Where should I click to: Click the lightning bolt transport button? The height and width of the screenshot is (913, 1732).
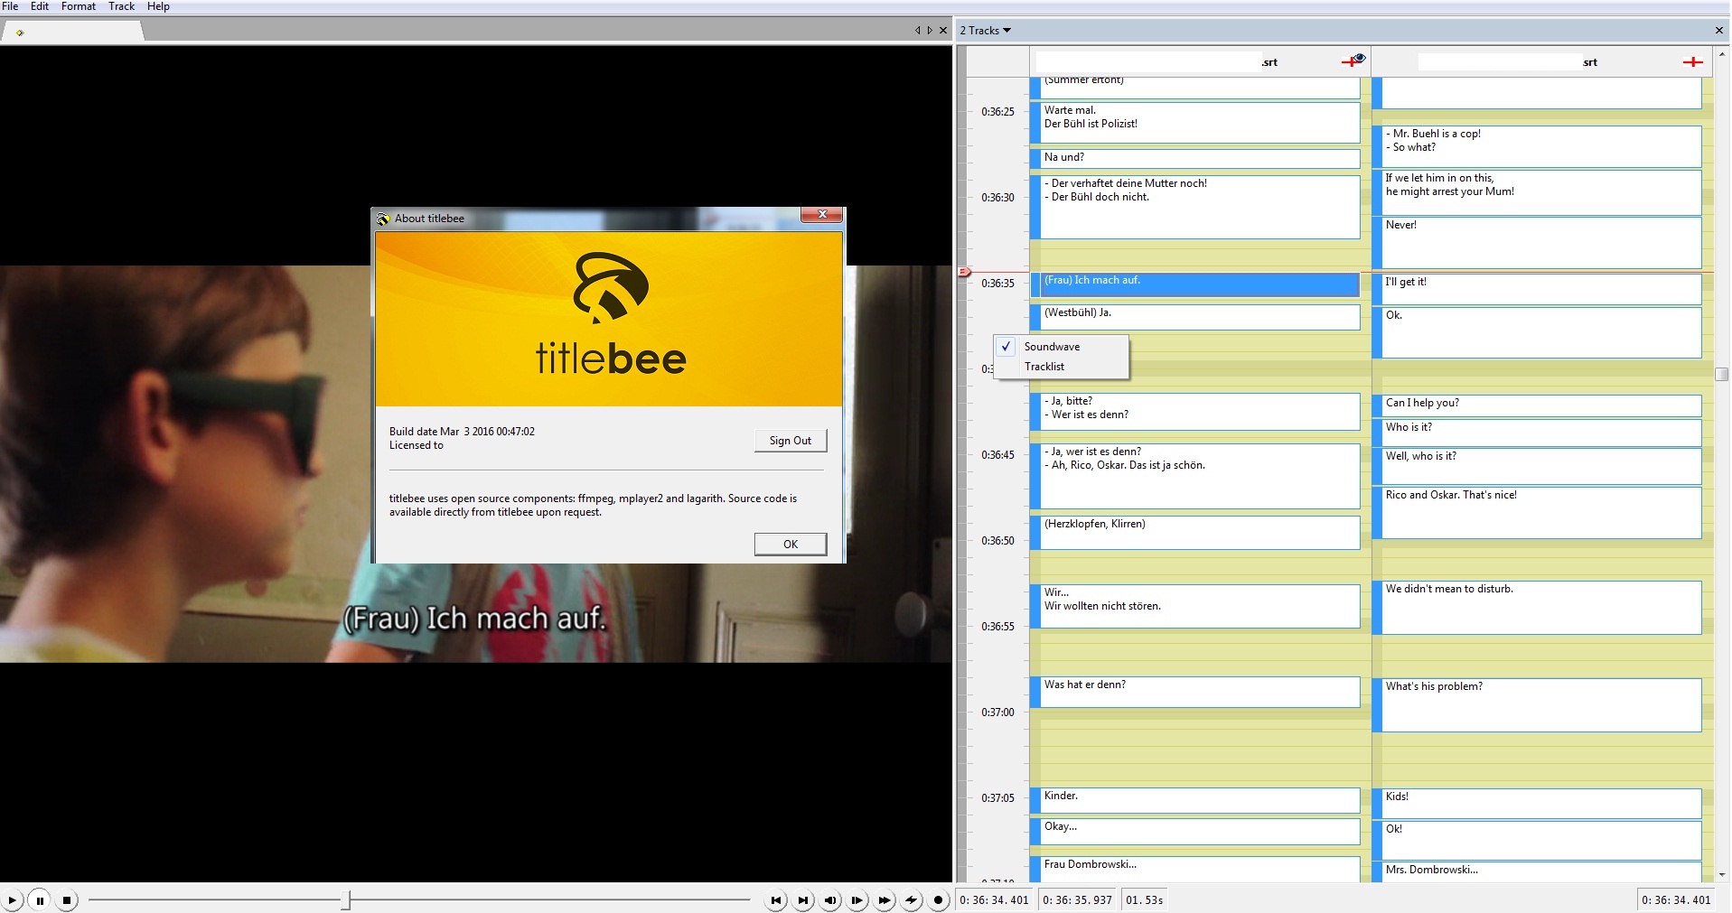point(911,900)
